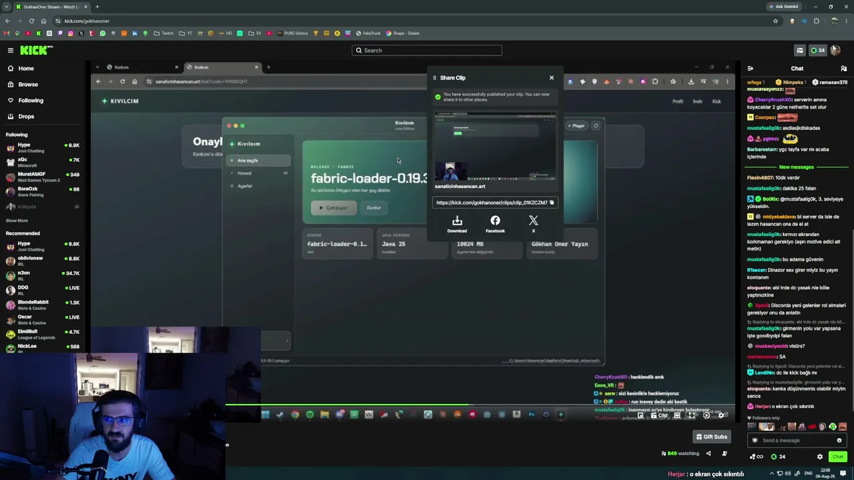
Task: Open the xQc followed channel
Action: point(43,162)
